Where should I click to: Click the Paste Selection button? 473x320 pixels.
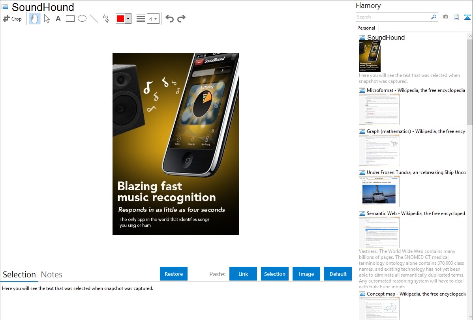[x=275, y=274]
